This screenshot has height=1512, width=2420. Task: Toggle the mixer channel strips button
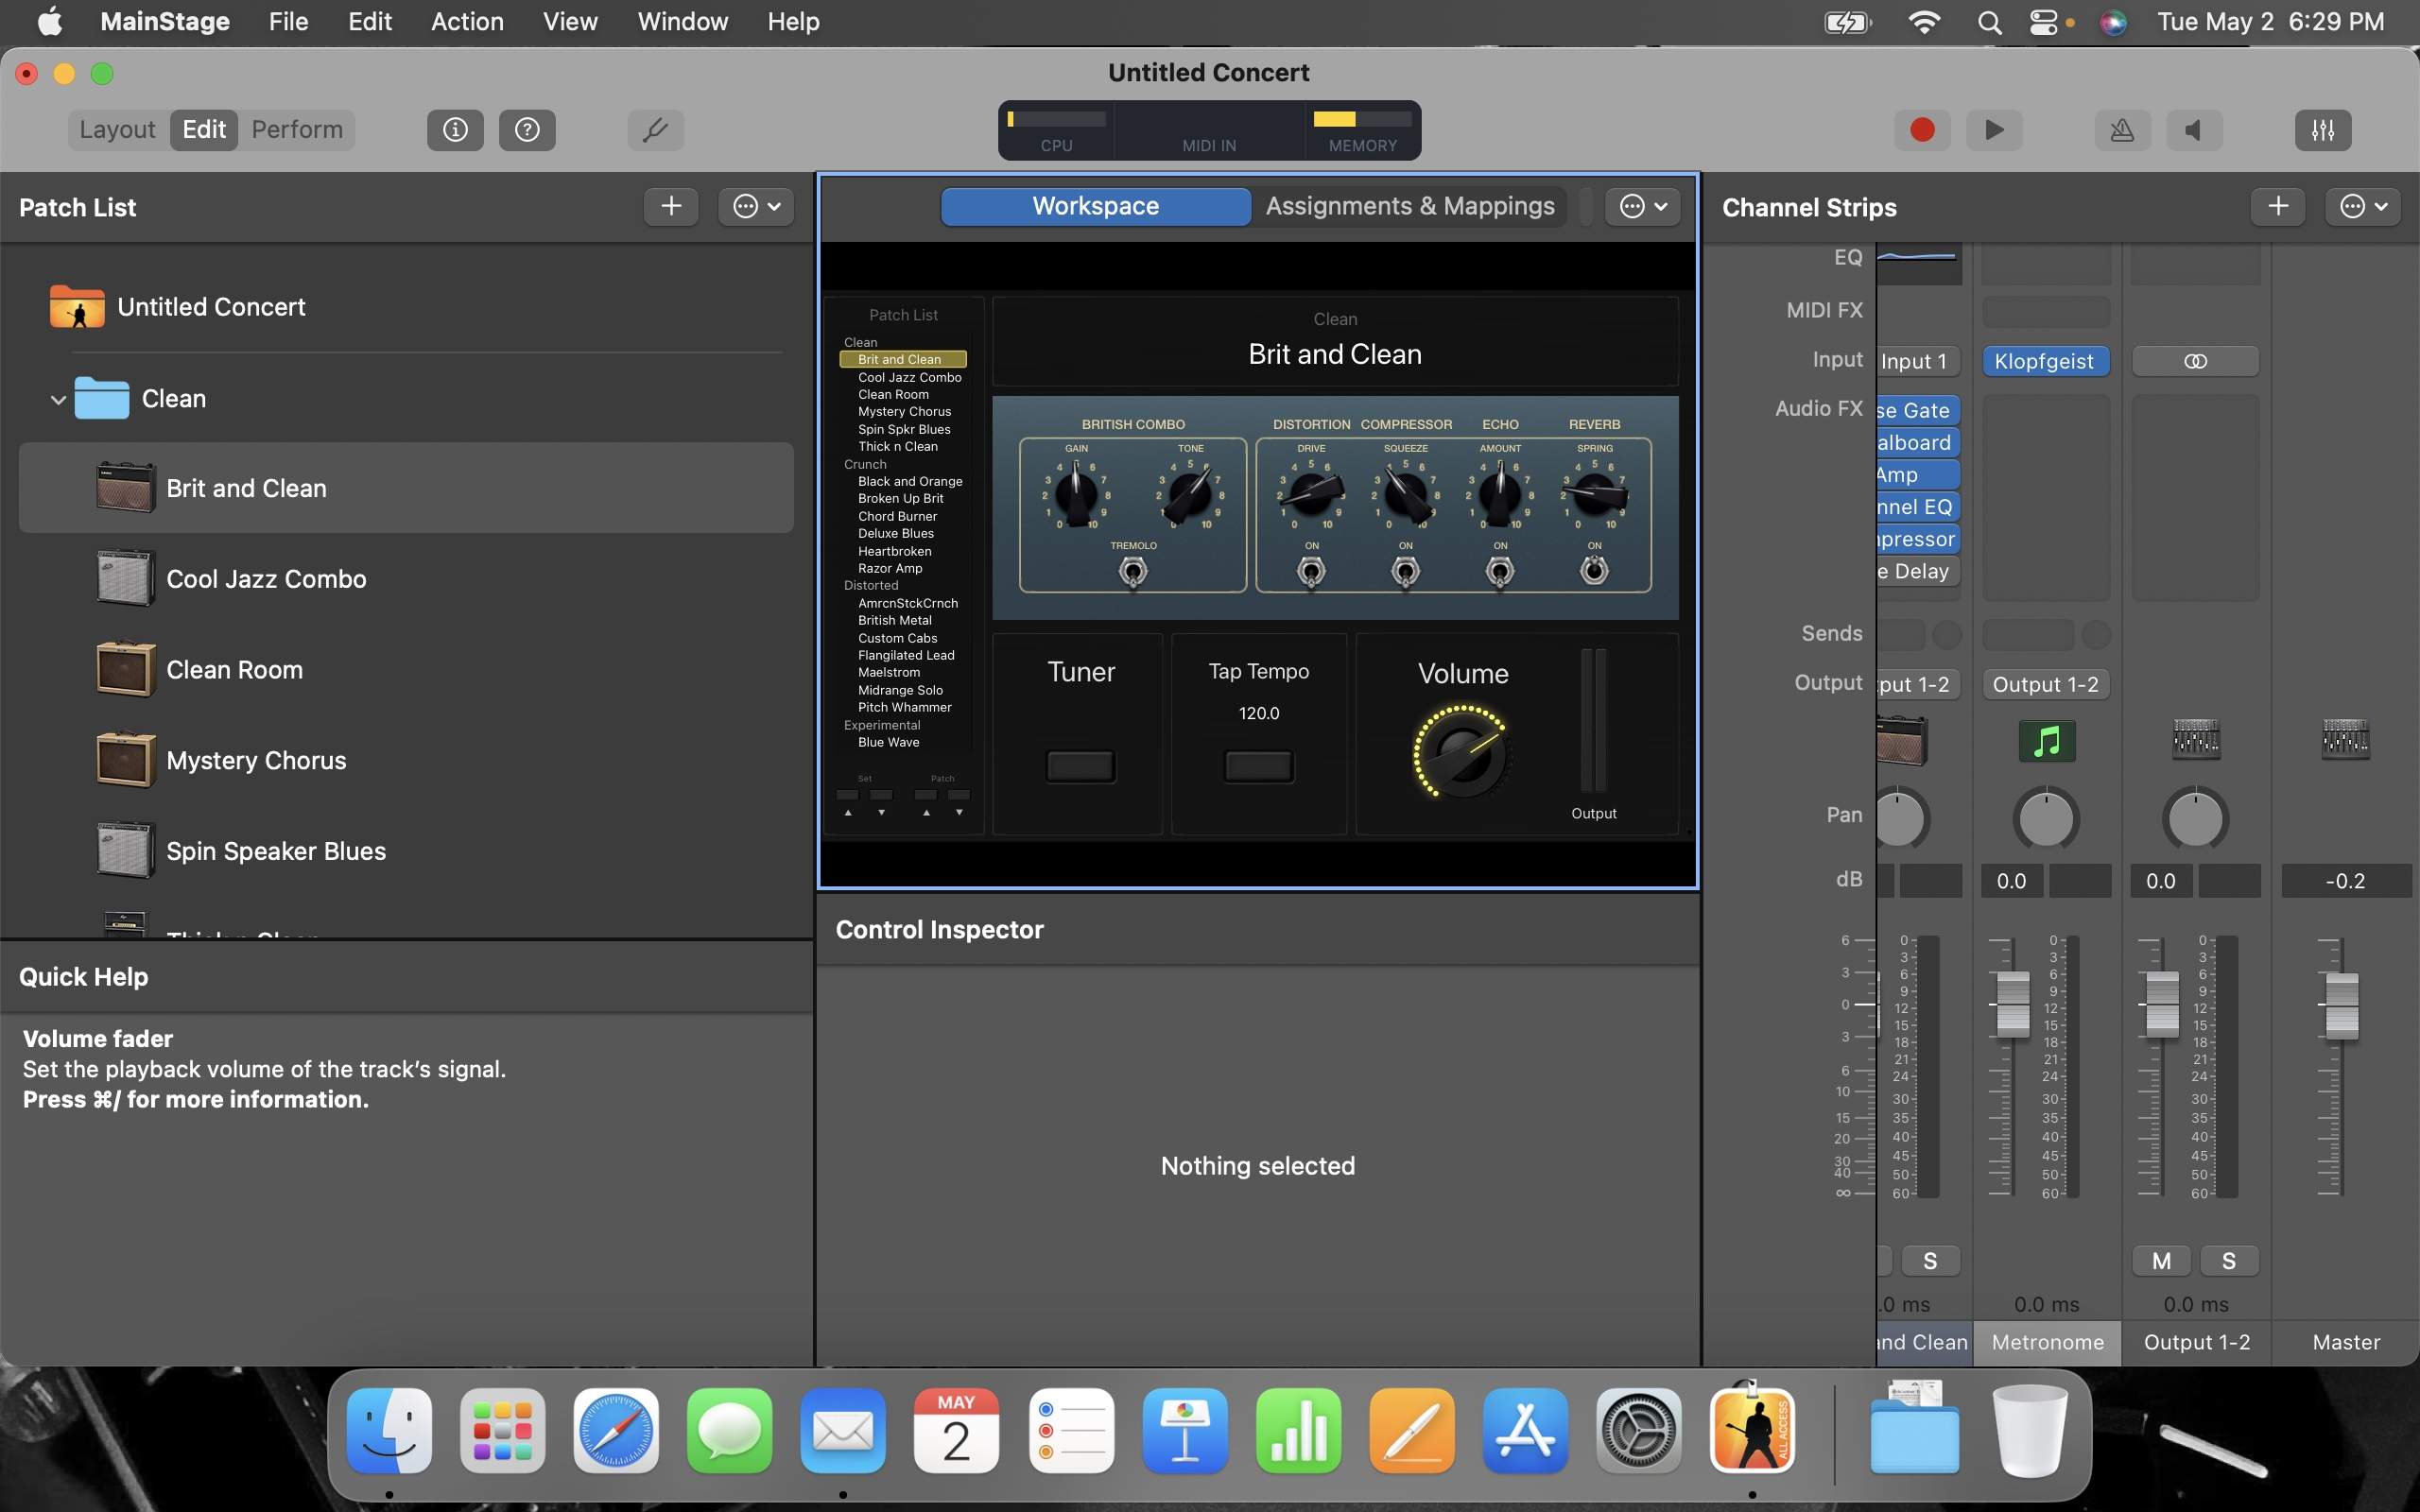pyautogui.click(x=2323, y=130)
